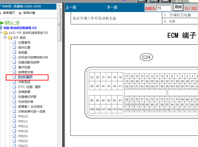Click the 返回上一级 link
The image size is (198, 147).
[x=12, y=22]
